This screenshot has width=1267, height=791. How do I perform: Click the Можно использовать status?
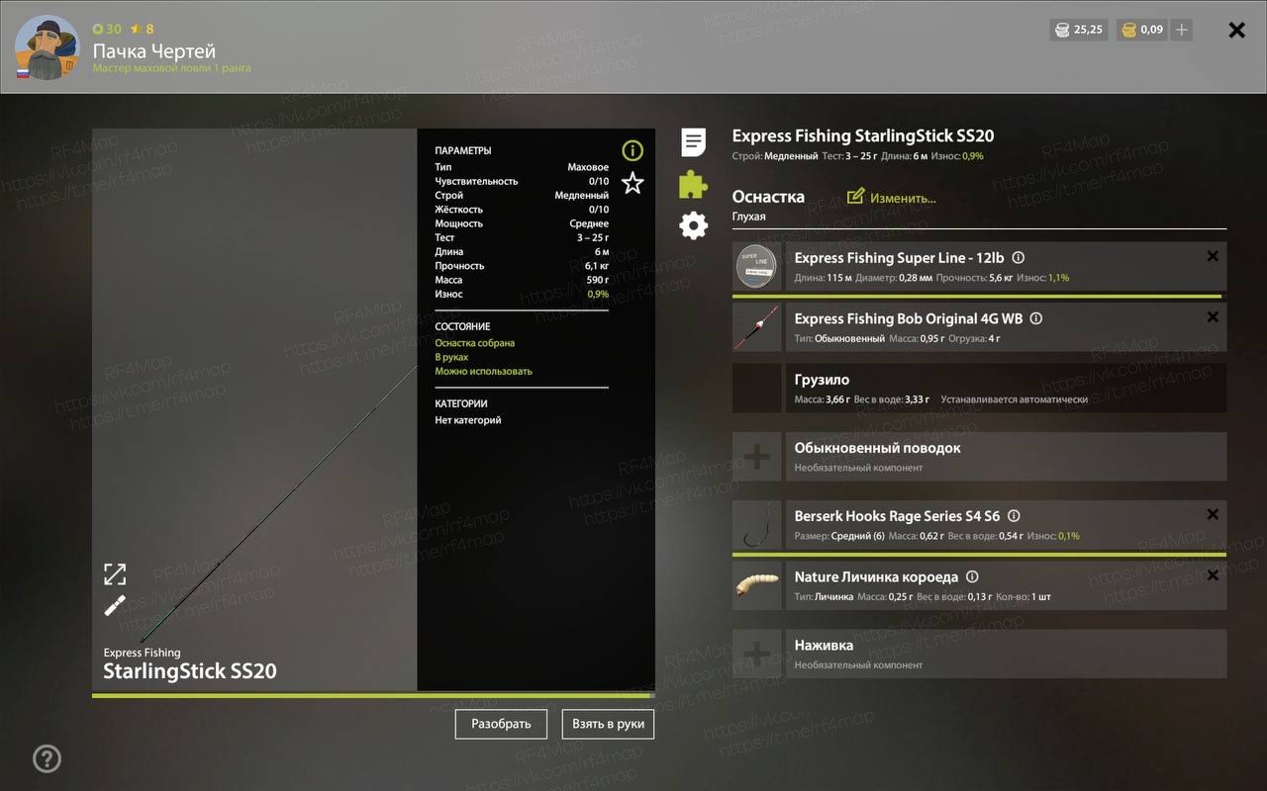coord(484,372)
